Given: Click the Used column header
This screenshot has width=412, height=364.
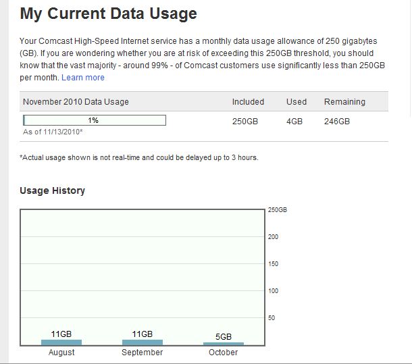Looking at the screenshot, I should pos(297,102).
